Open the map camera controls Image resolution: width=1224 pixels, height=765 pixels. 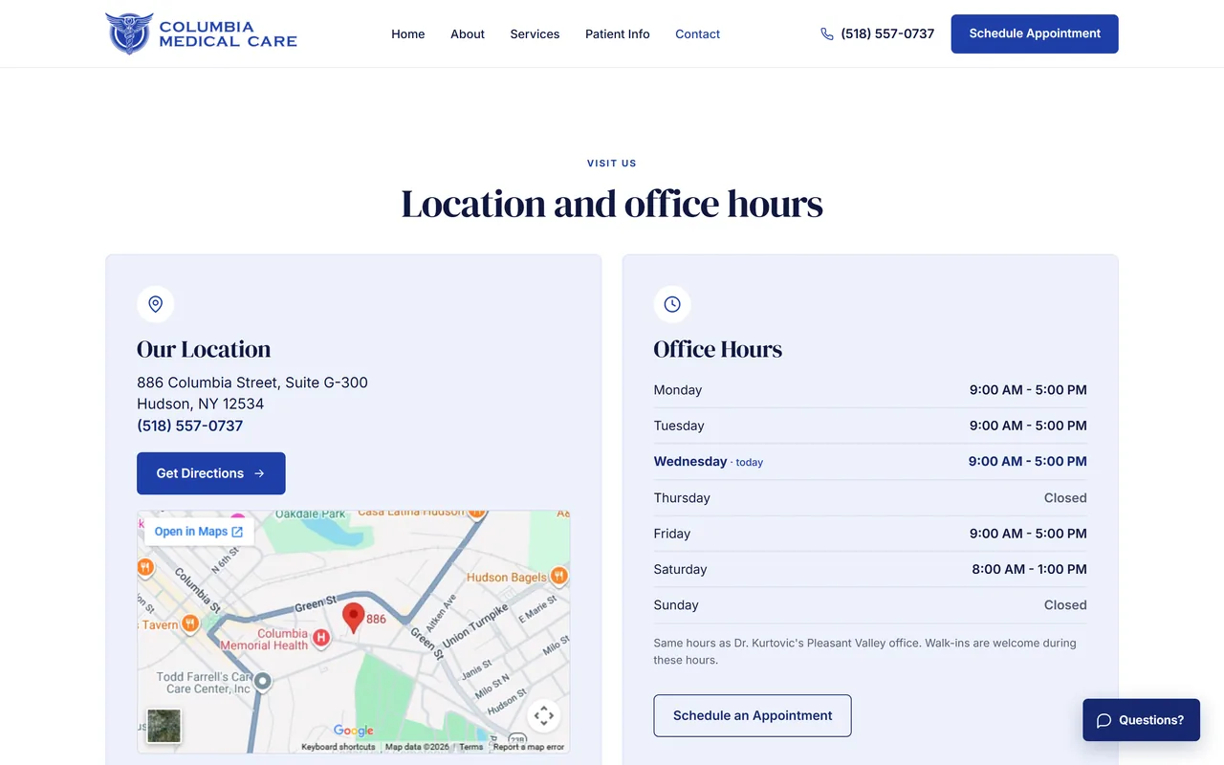point(543,715)
